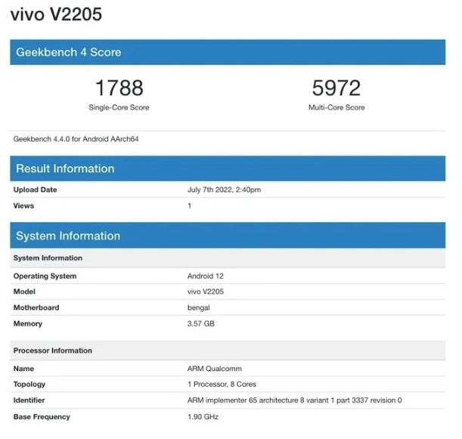The image size is (462, 439).
Task: Select the July 7th 2022, 2:40pm value
Action: pyautogui.click(x=225, y=190)
